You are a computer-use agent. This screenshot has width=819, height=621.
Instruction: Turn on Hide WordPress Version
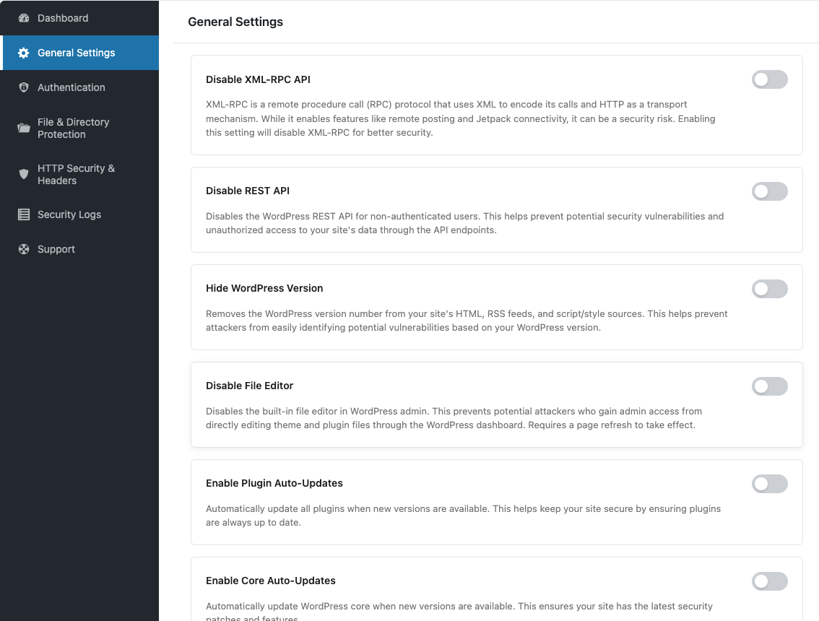click(x=769, y=289)
